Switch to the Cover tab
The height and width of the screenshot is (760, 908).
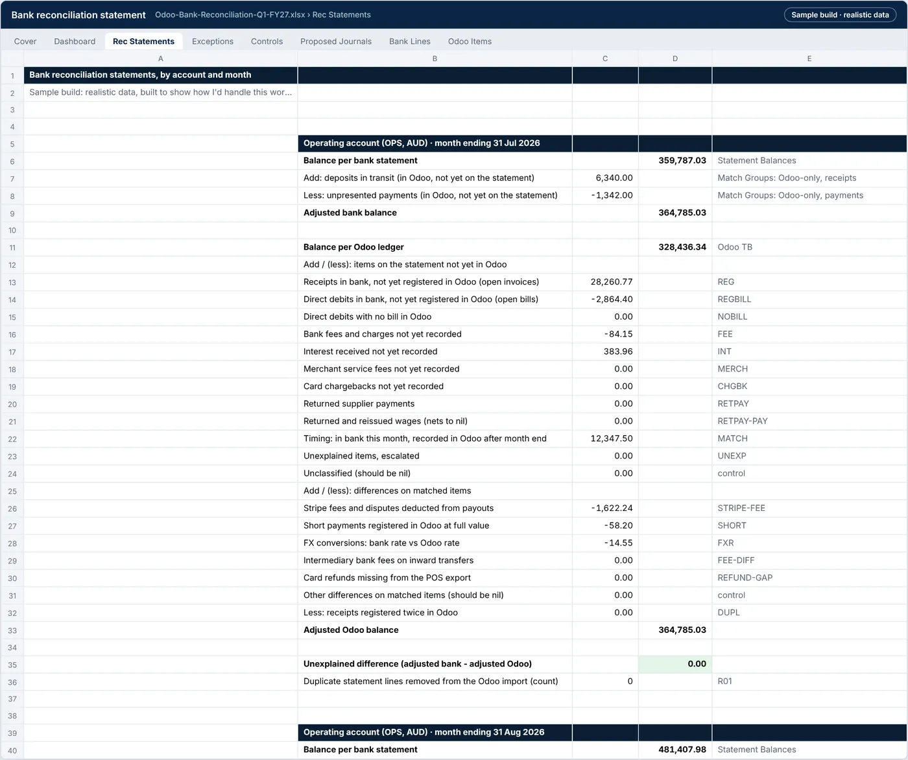(x=25, y=42)
